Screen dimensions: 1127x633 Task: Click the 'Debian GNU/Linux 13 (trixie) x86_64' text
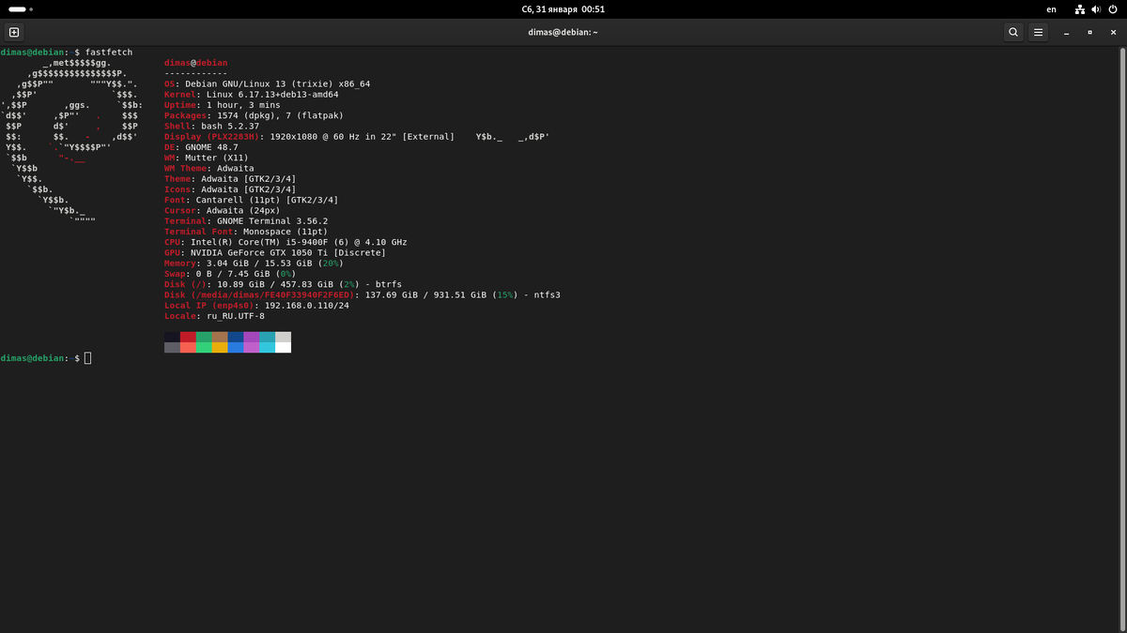pos(278,83)
